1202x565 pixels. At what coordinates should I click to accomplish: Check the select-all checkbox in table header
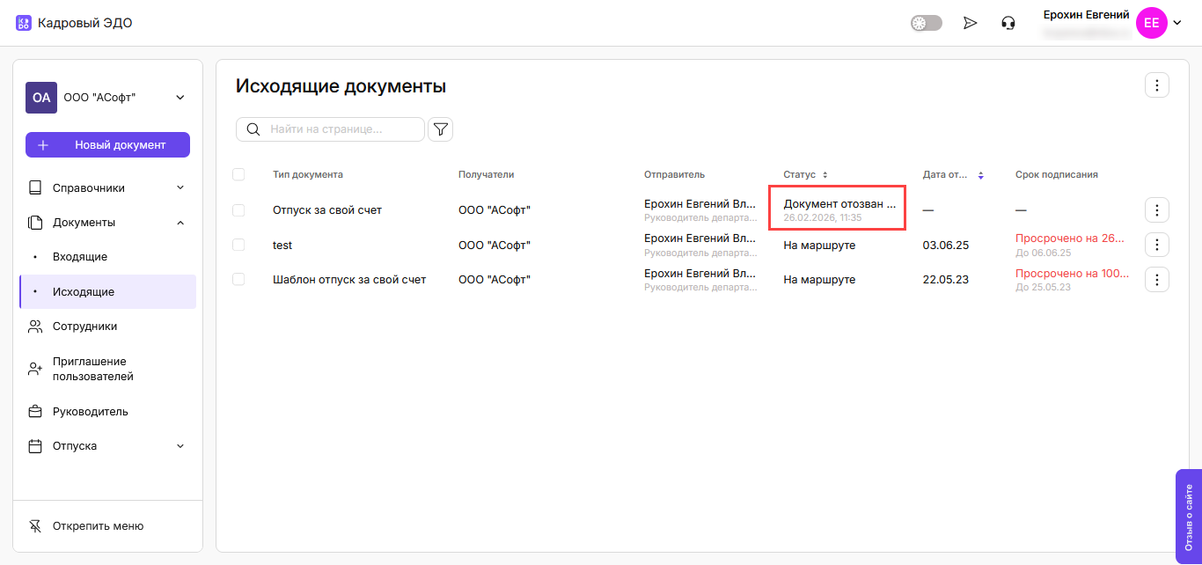[238, 174]
